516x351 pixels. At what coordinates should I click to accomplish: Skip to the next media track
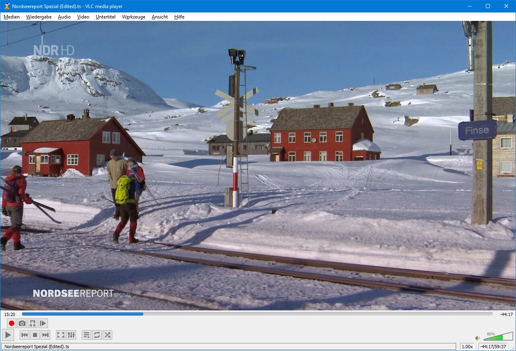[45, 335]
